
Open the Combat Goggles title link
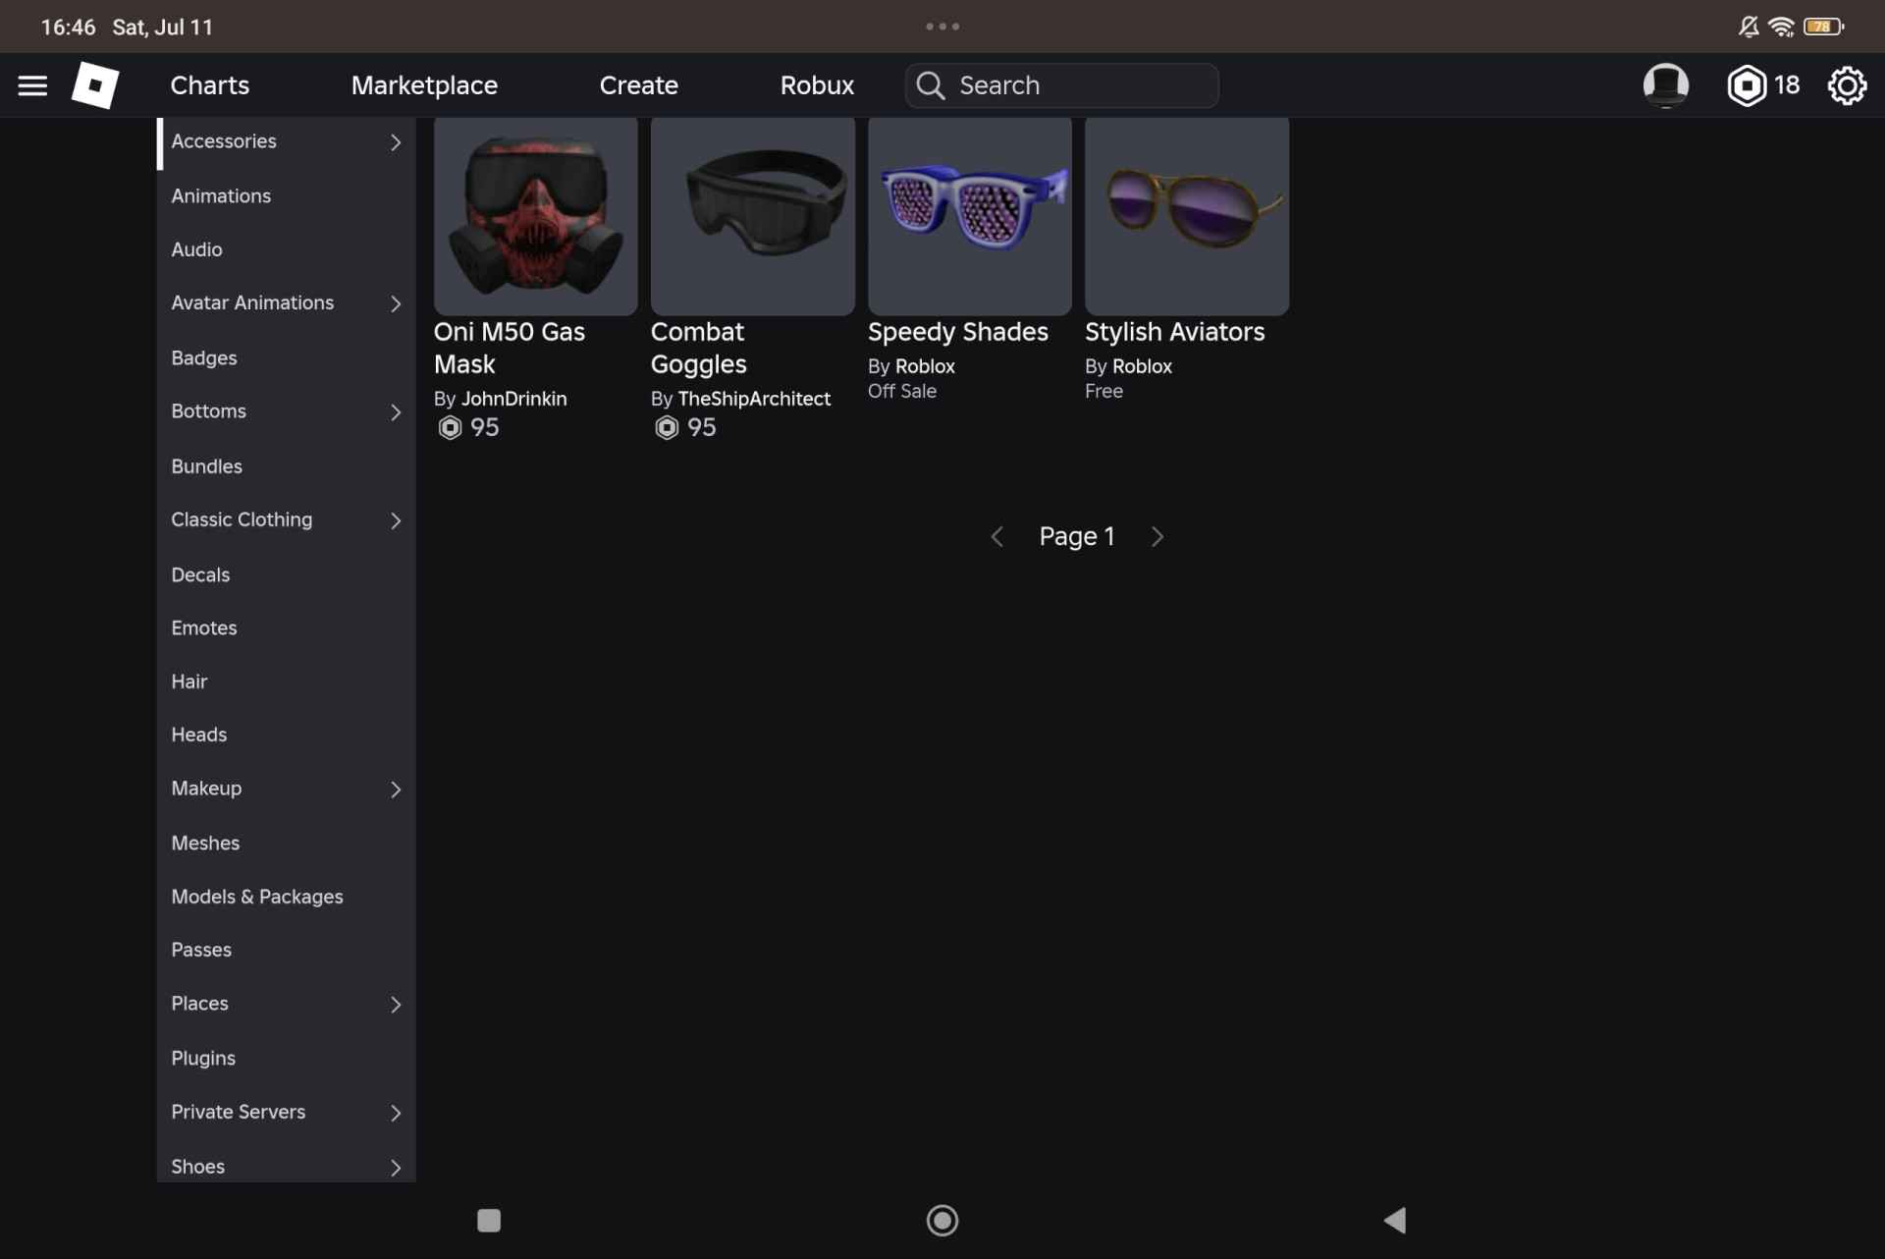(699, 348)
